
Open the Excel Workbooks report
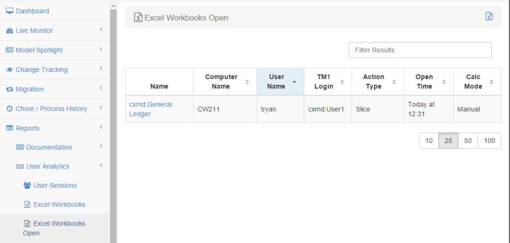(x=59, y=204)
